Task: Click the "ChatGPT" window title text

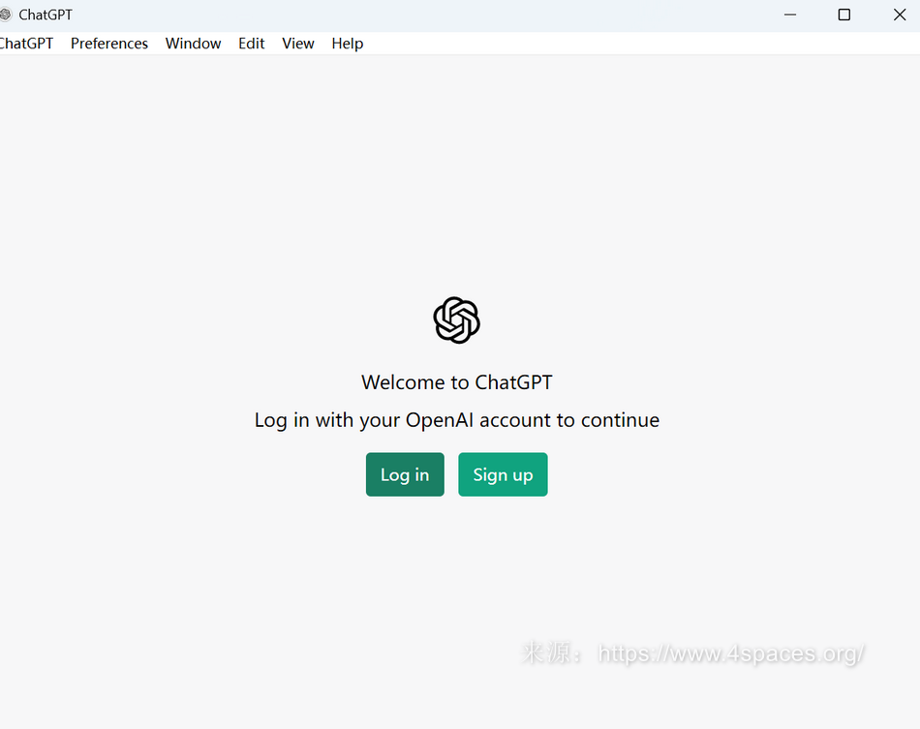Action: click(46, 15)
